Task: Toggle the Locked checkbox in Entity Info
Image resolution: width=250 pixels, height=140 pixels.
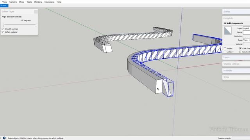Action: (x=225, y=52)
